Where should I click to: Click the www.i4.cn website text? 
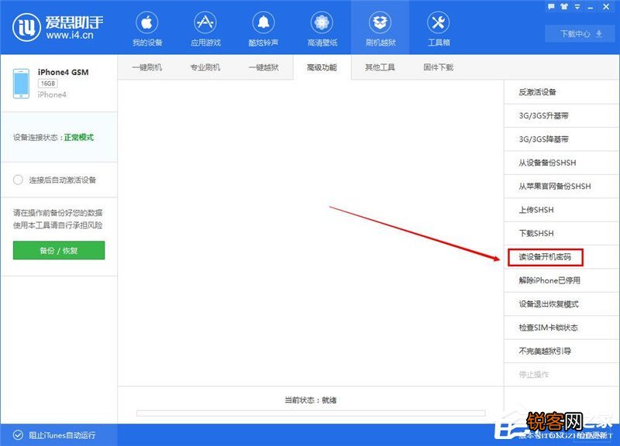click(70, 35)
